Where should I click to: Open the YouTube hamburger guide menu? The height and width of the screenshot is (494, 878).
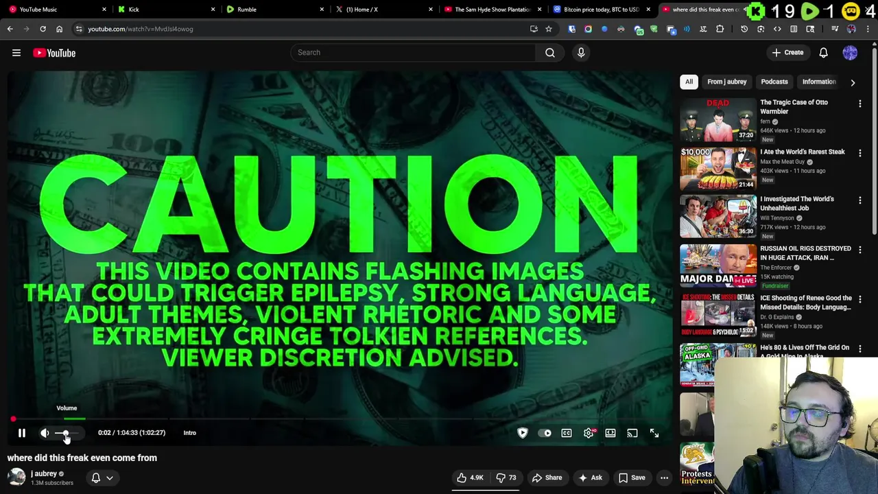pyautogui.click(x=16, y=53)
